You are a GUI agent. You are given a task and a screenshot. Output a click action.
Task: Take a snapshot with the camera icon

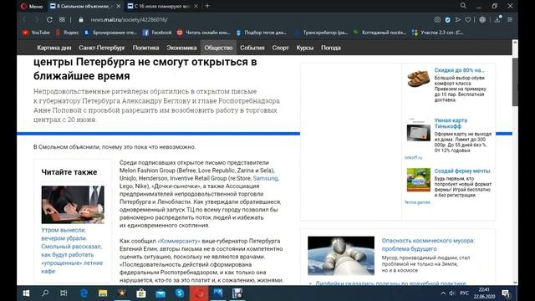437,20
